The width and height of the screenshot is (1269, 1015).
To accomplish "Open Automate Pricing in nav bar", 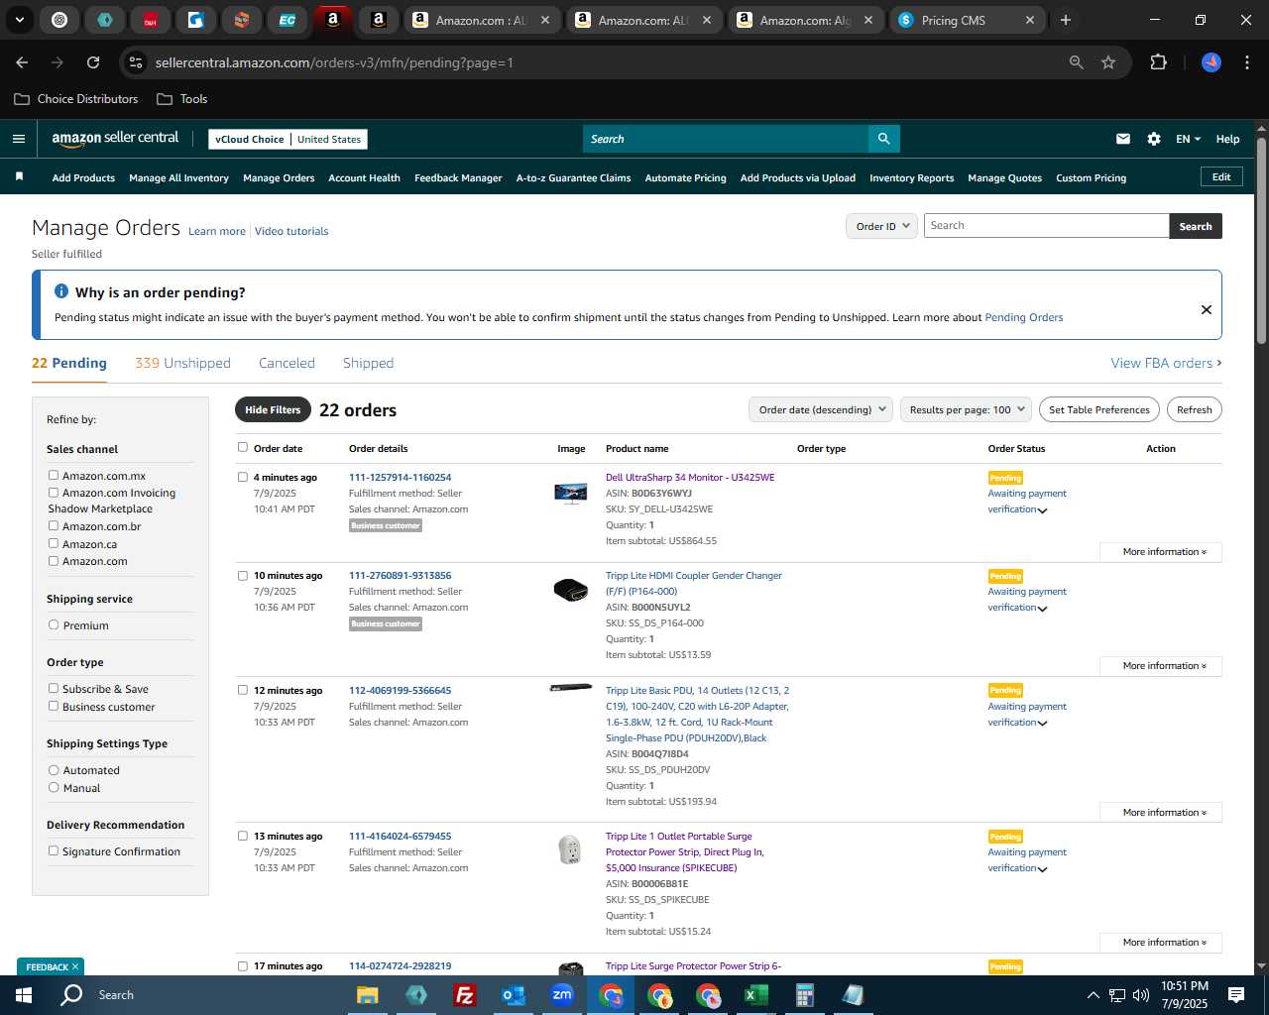I will click(x=685, y=178).
